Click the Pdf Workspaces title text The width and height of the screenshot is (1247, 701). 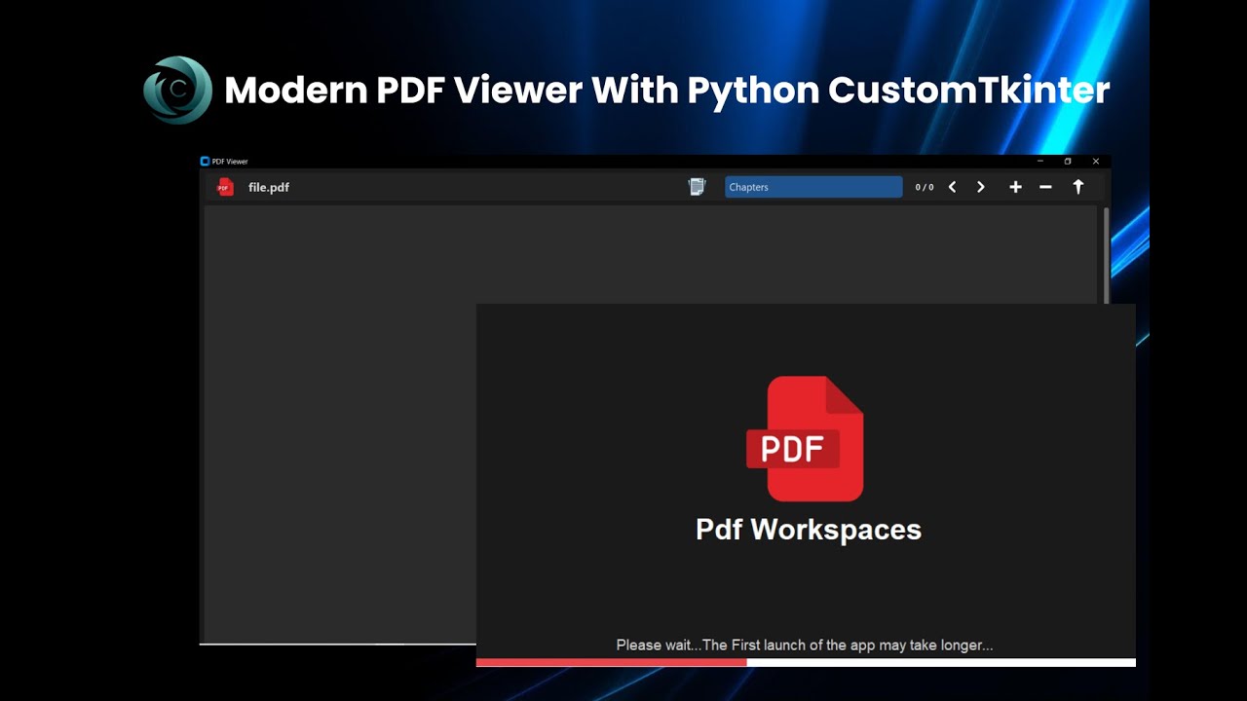(x=809, y=530)
